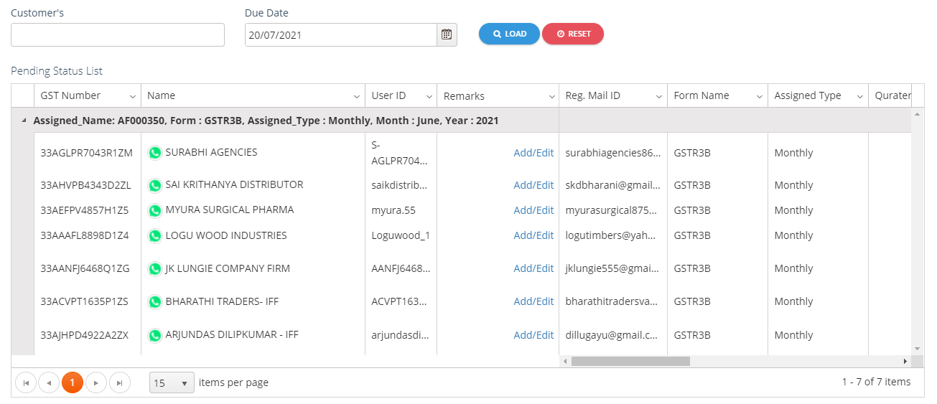This screenshot has width=937, height=404.
Task: Click the Customer's text input field
Action: point(118,34)
